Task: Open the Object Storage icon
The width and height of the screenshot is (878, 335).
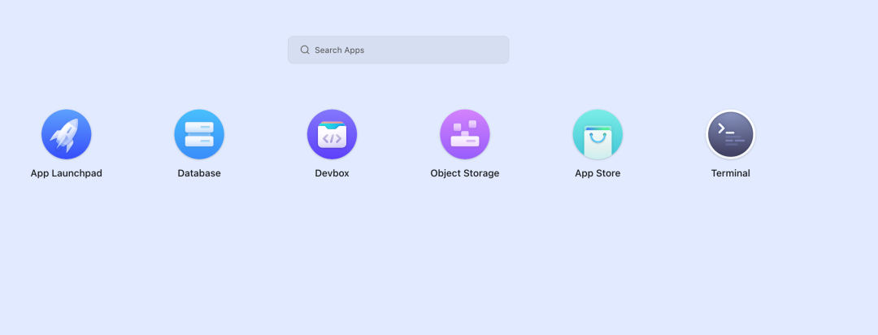Action: (x=465, y=134)
